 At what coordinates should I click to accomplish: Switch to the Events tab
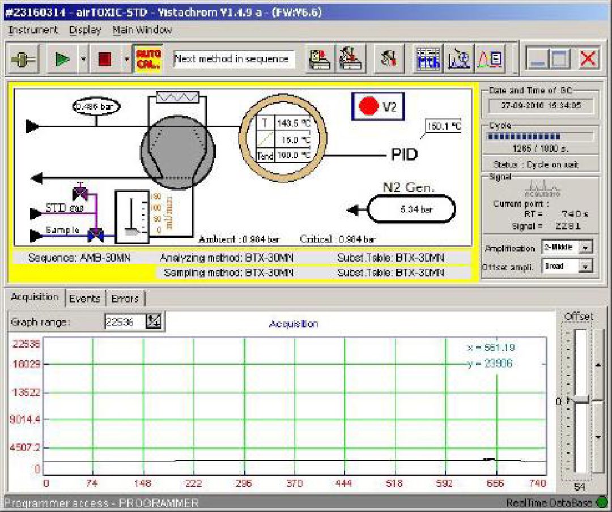[84, 298]
